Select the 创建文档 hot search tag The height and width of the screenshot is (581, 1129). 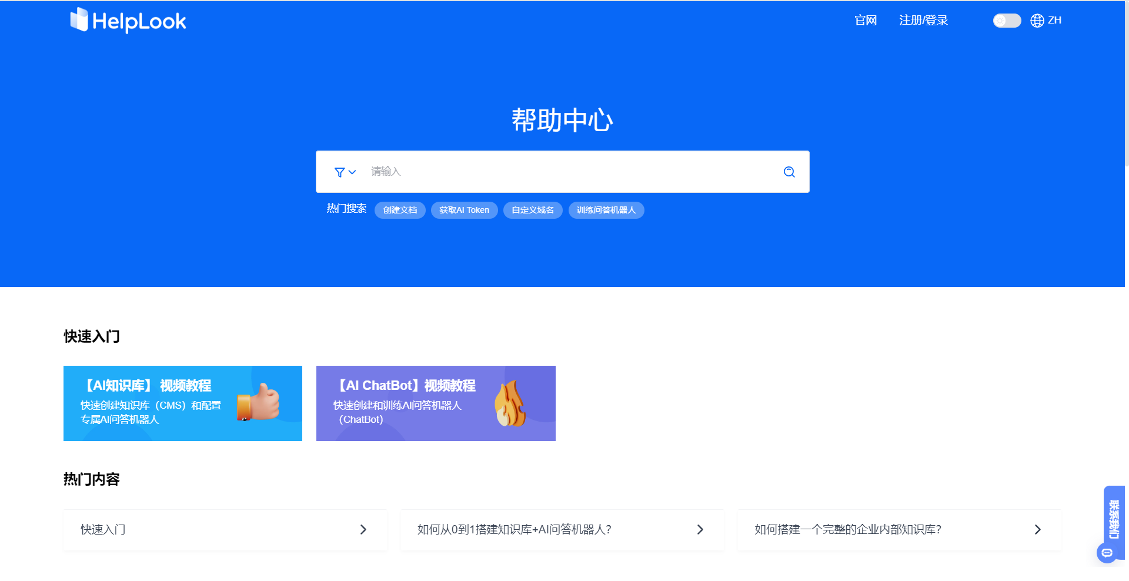[400, 210]
